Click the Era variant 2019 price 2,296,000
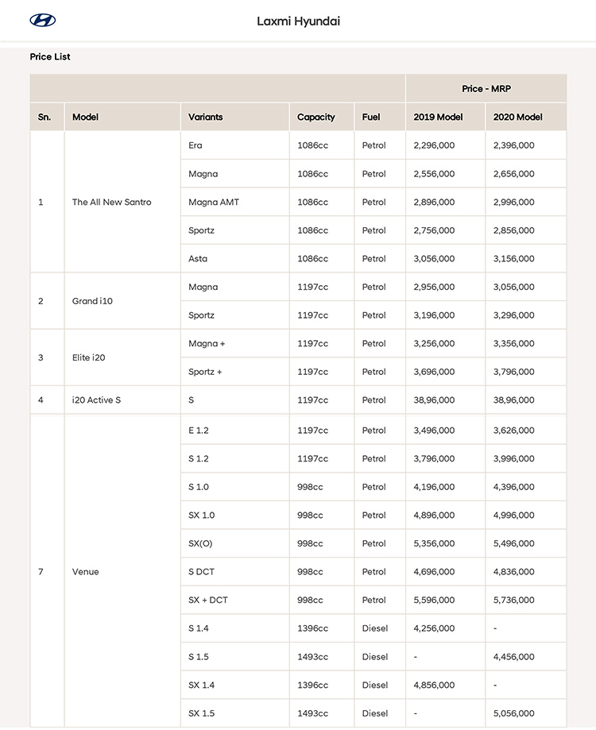The width and height of the screenshot is (596, 730). [434, 145]
